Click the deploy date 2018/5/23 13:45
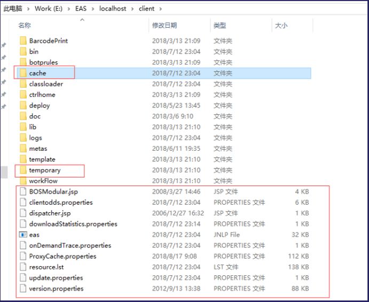 (176, 105)
